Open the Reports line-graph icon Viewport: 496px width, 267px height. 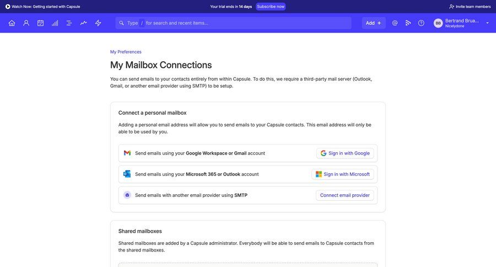pyautogui.click(x=83, y=23)
